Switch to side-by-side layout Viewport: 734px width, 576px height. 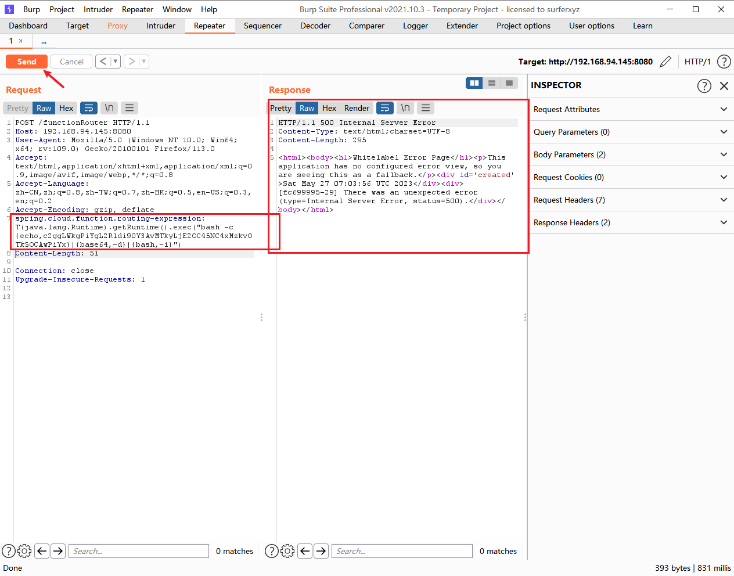(x=474, y=83)
